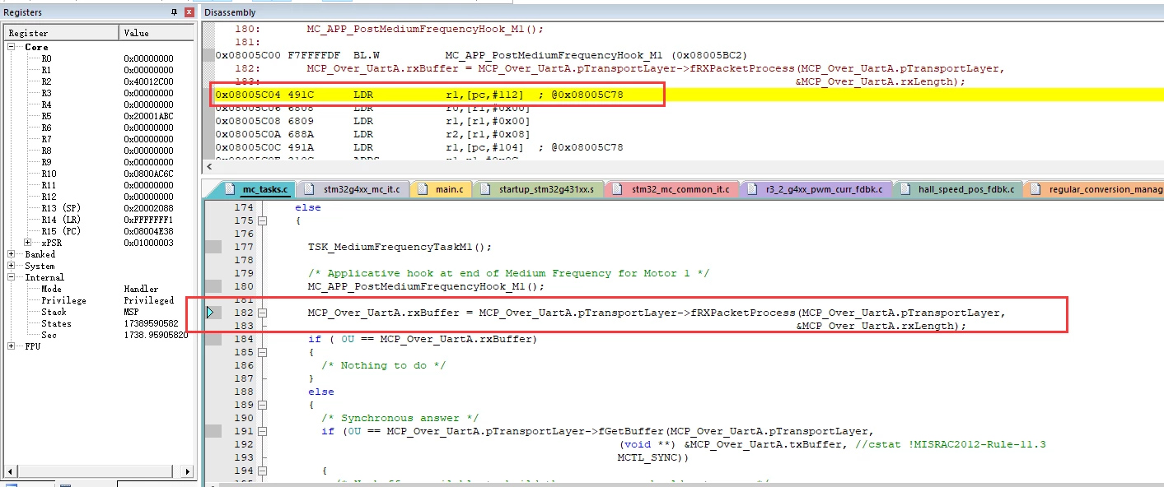1164x487 pixels.
Task: Select the Privilege row in Internal group
Action: [100, 300]
